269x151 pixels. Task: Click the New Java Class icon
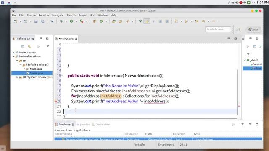pyautogui.click(x=101, y=21)
